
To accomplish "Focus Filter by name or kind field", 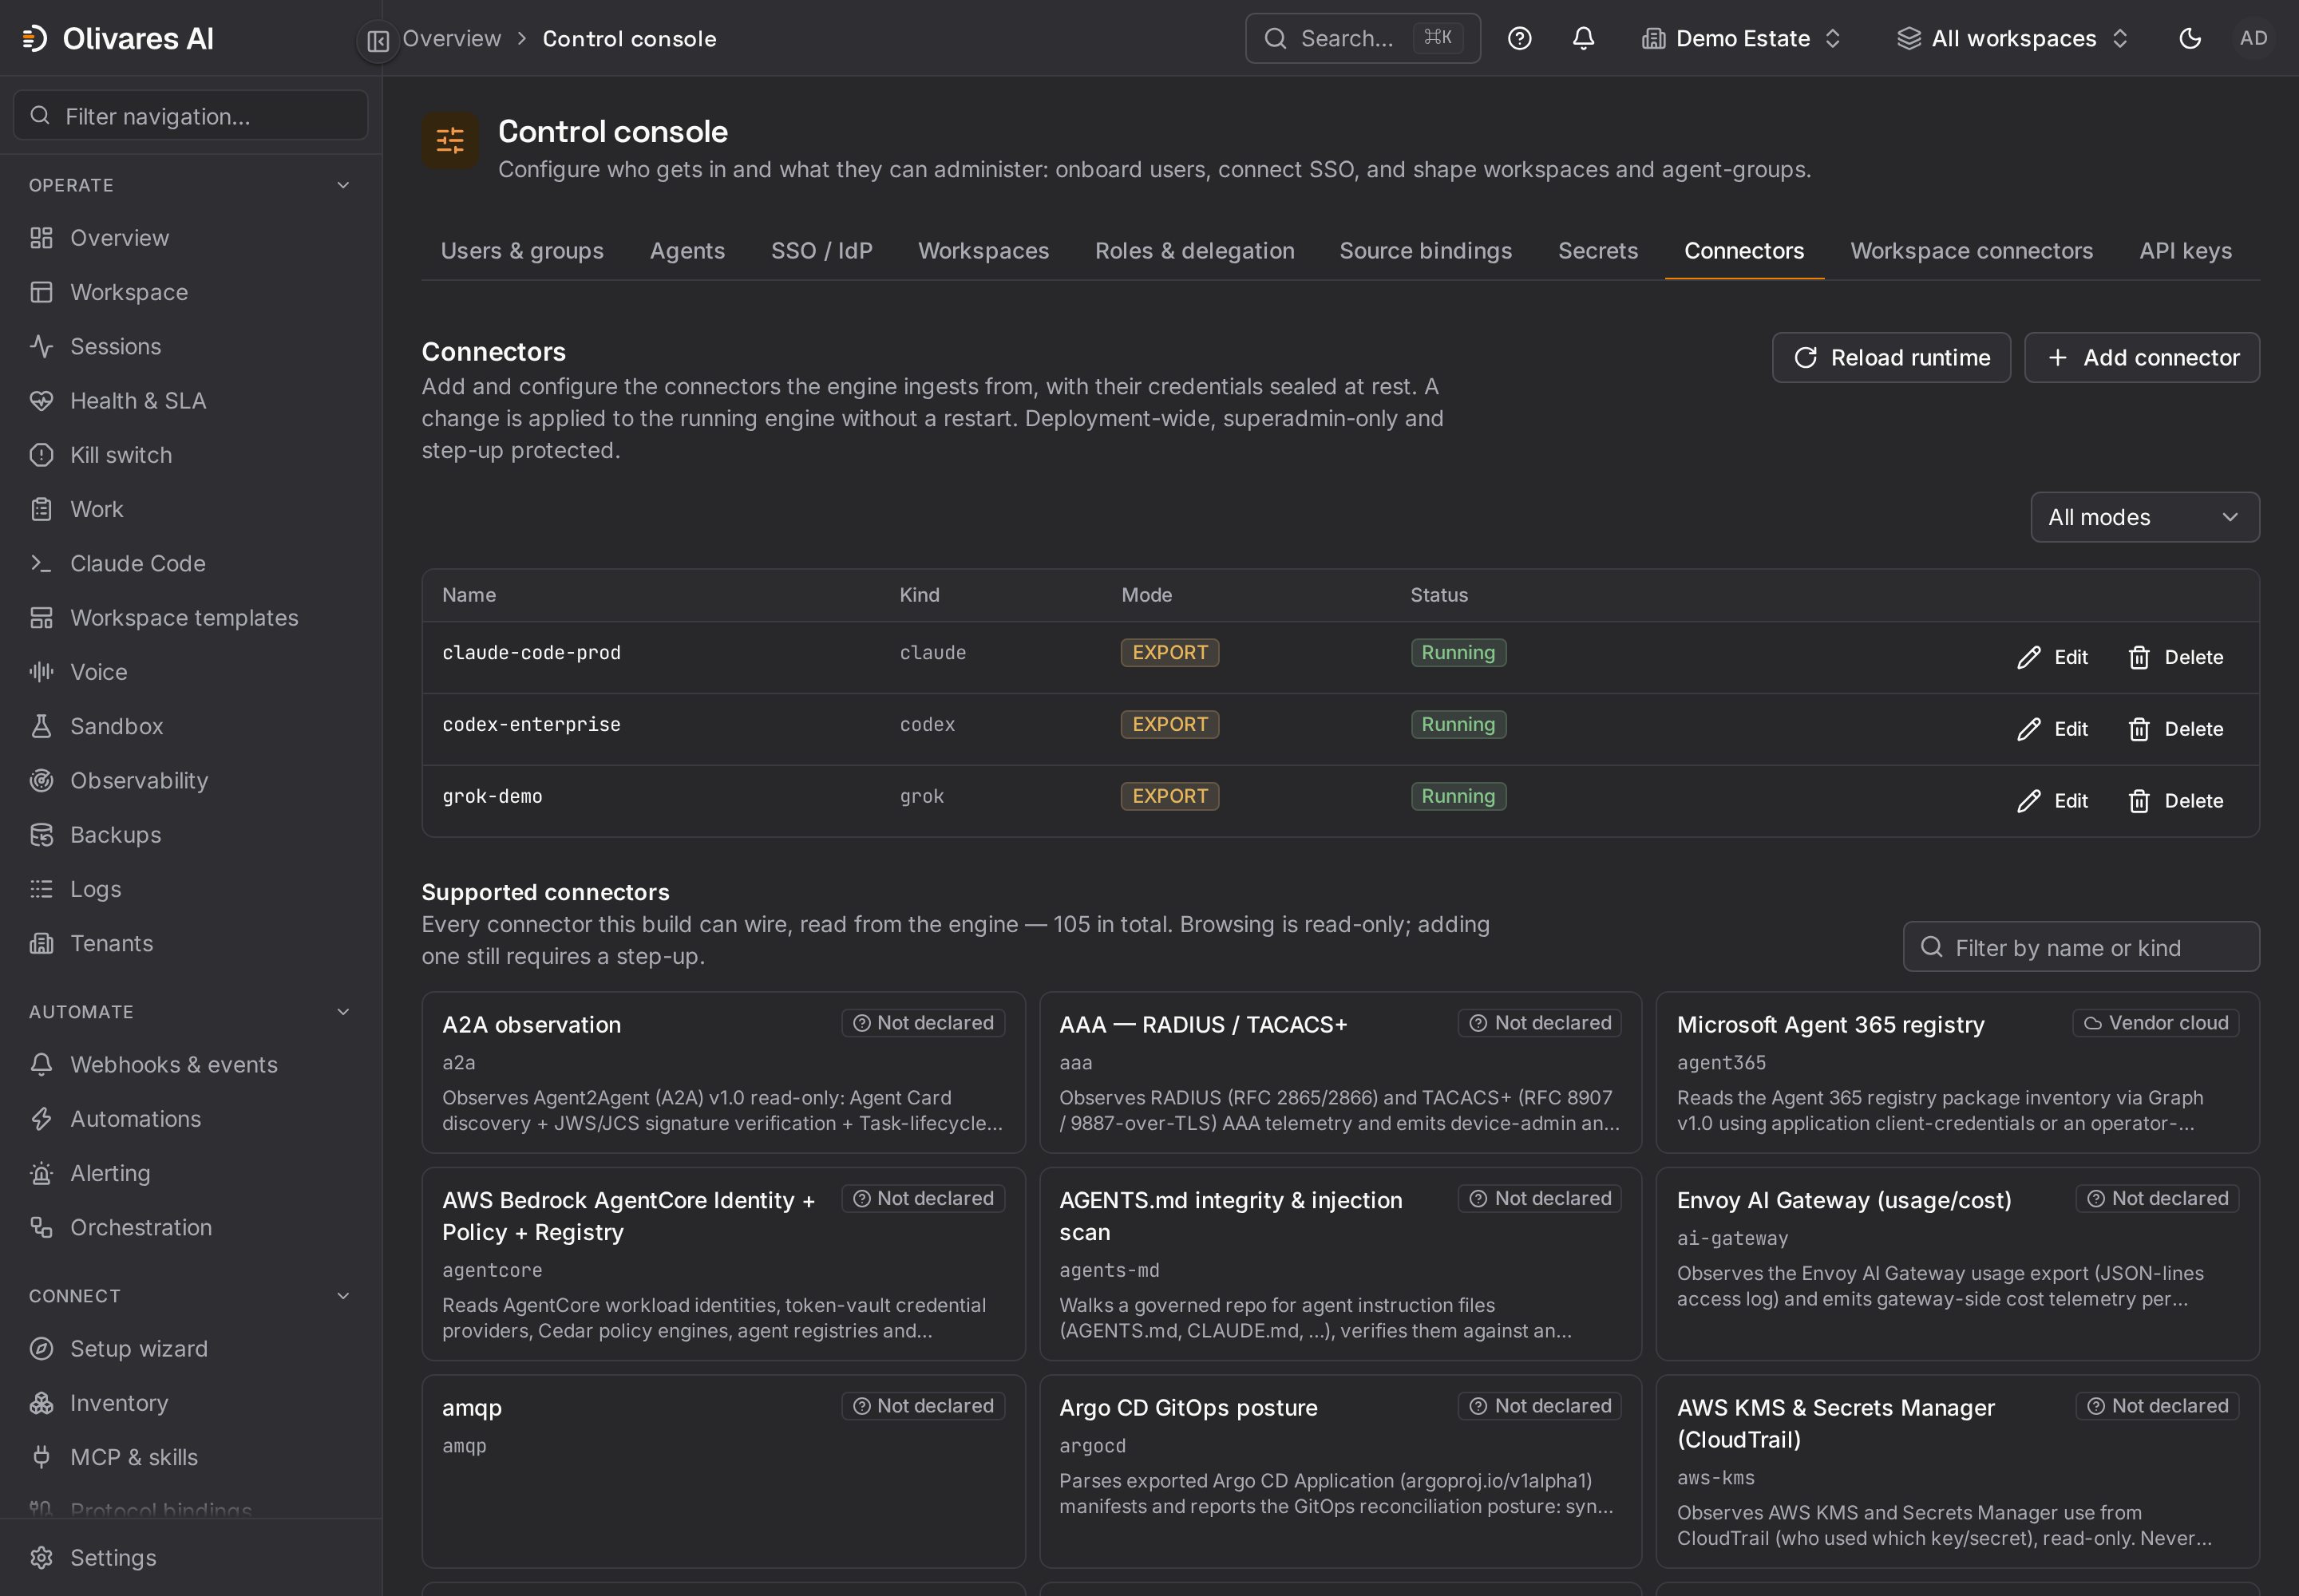I will pos(2081,947).
